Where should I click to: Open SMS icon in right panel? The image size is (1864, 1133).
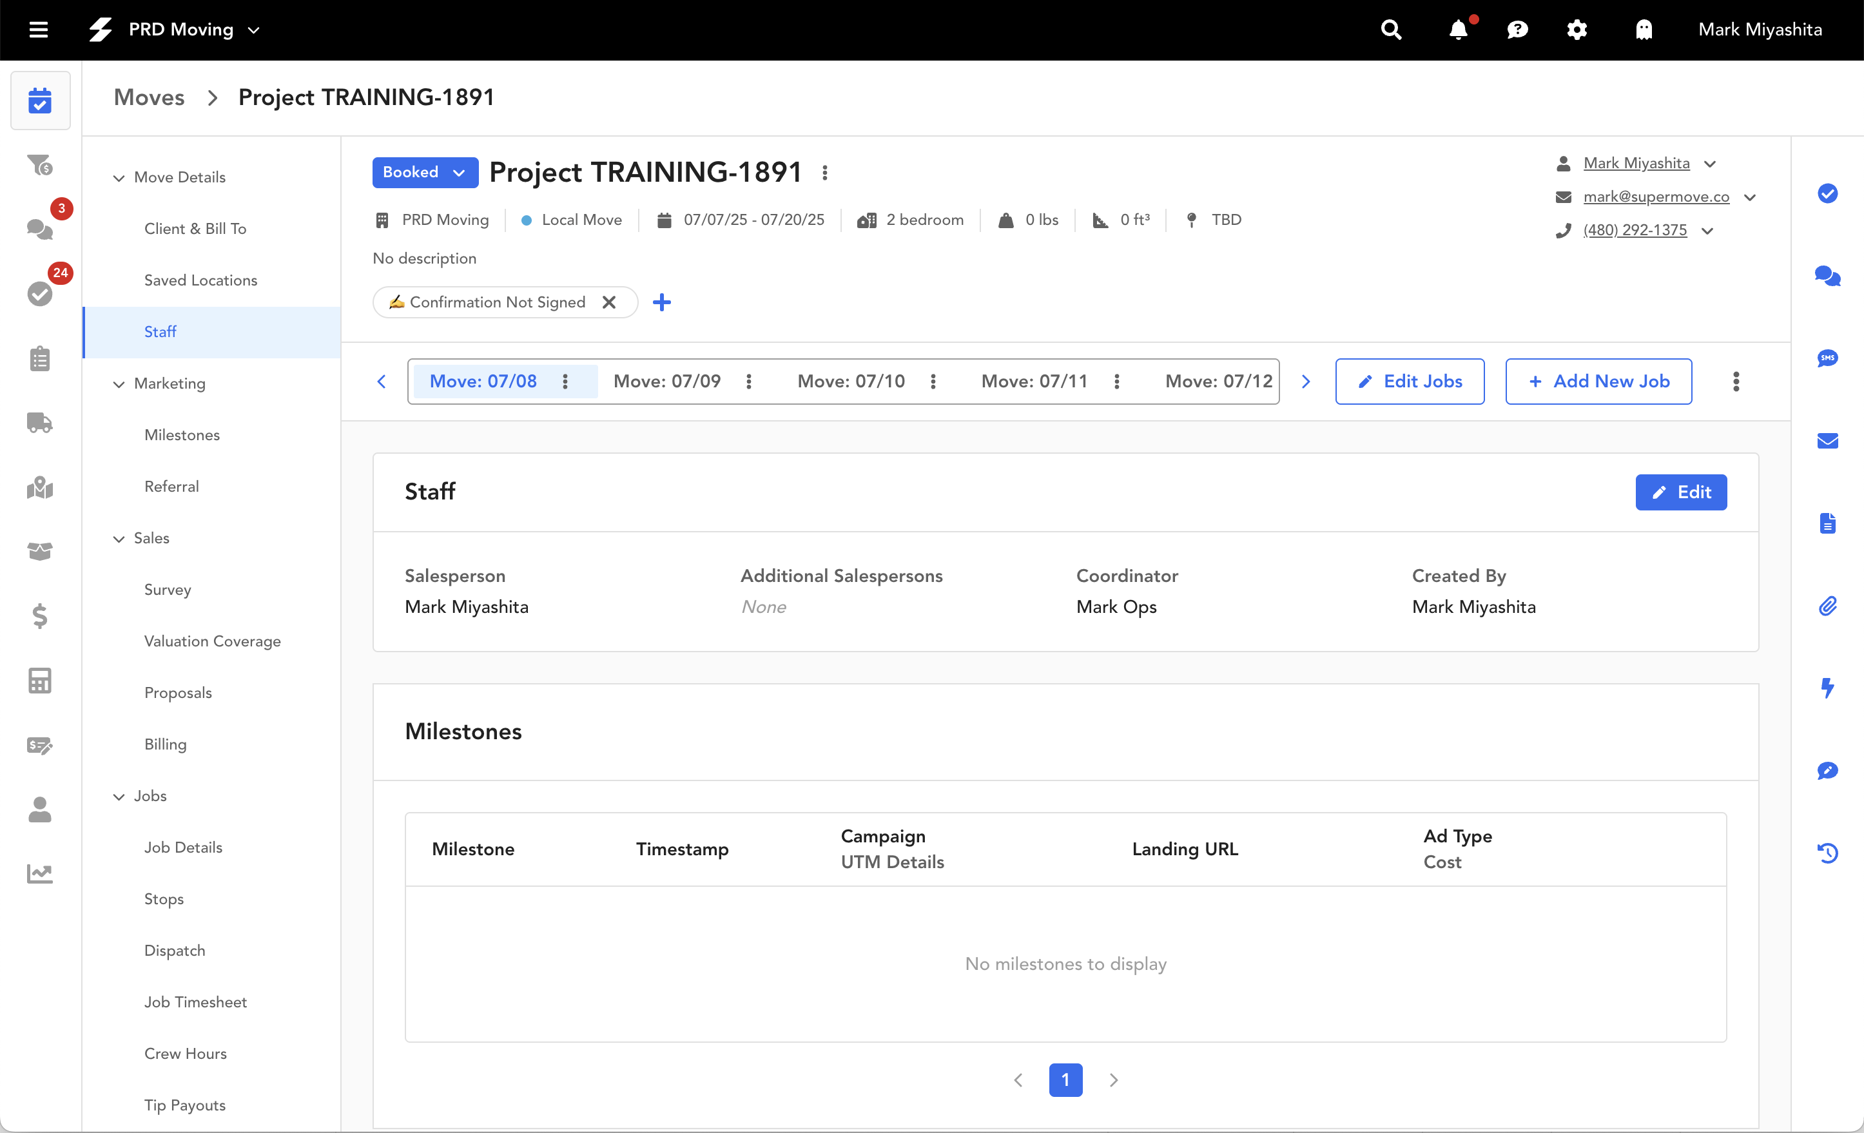click(x=1828, y=358)
